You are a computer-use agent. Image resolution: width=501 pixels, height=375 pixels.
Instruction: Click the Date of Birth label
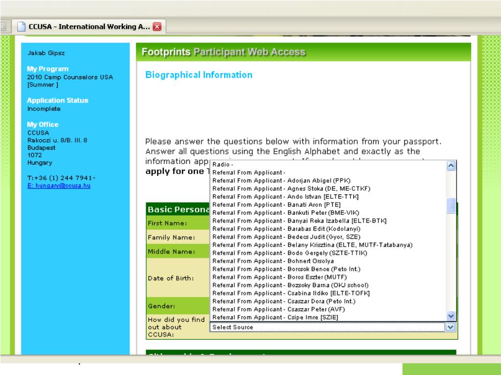pos(171,278)
